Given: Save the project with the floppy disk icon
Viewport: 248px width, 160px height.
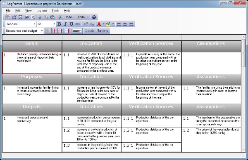Looking at the screenshot, I should [x=20, y=17].
